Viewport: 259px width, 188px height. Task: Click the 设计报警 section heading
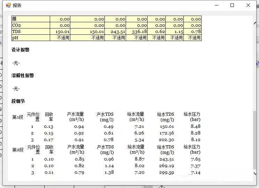[21, 50]
